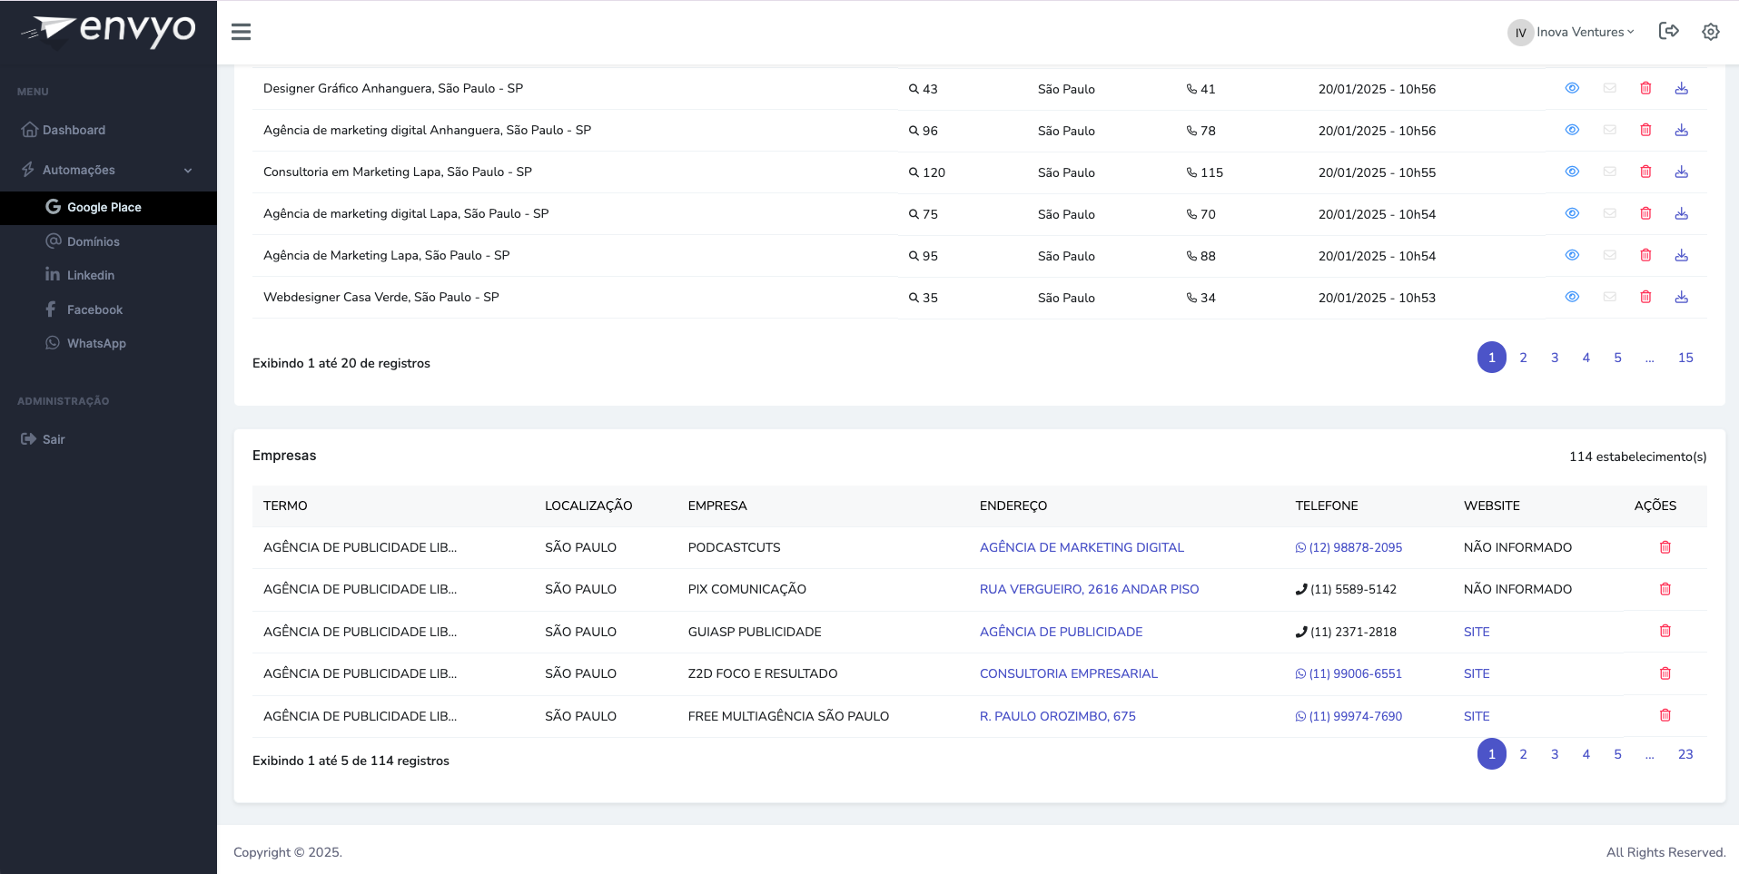Delete the Consultoria em Marketing Lapa search
This screenshot has width=1739, height=874.
pos(1645,172)
